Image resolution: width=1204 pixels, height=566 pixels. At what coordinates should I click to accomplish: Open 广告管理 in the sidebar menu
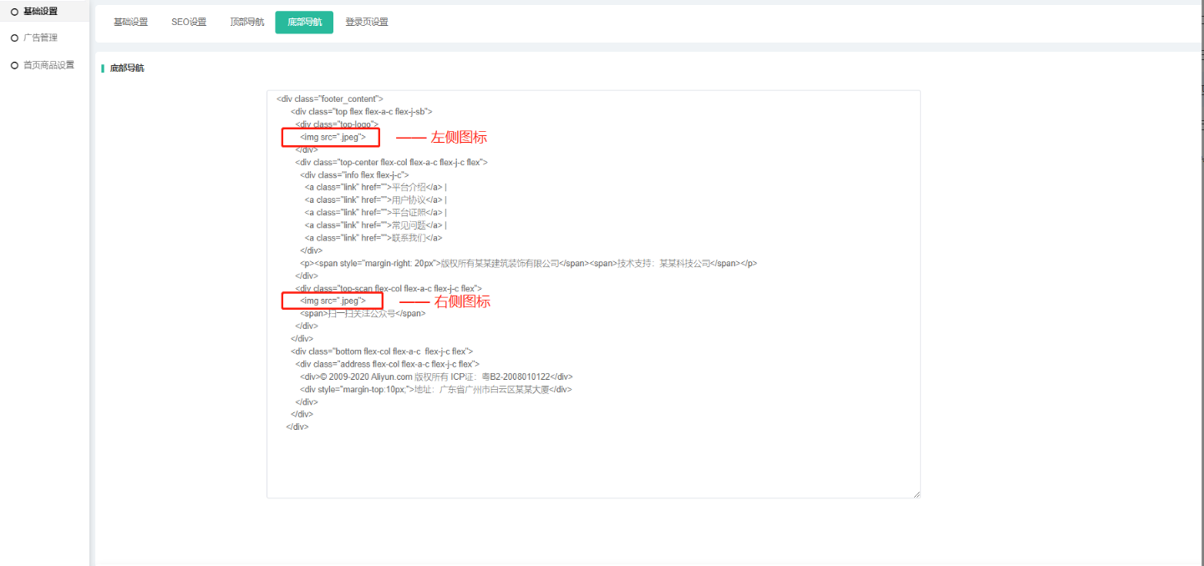point(40,38)
